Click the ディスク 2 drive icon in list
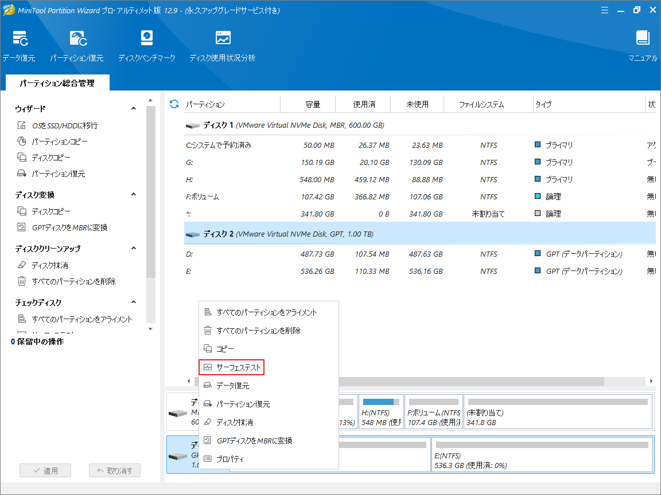 pos(193,234)
